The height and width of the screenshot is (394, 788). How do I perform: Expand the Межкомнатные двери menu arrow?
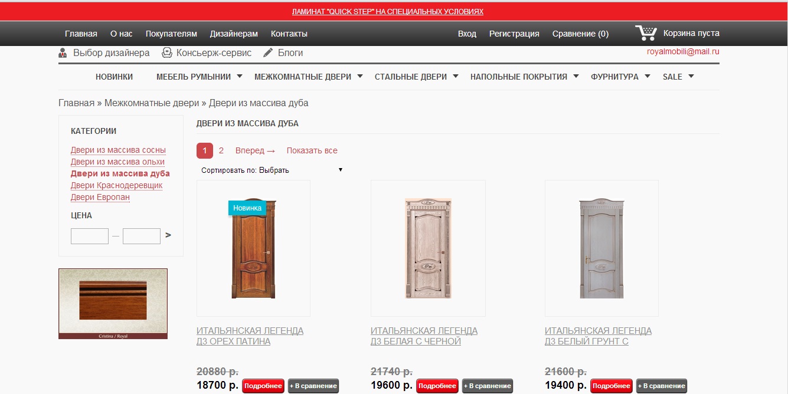tap(360, 76)
